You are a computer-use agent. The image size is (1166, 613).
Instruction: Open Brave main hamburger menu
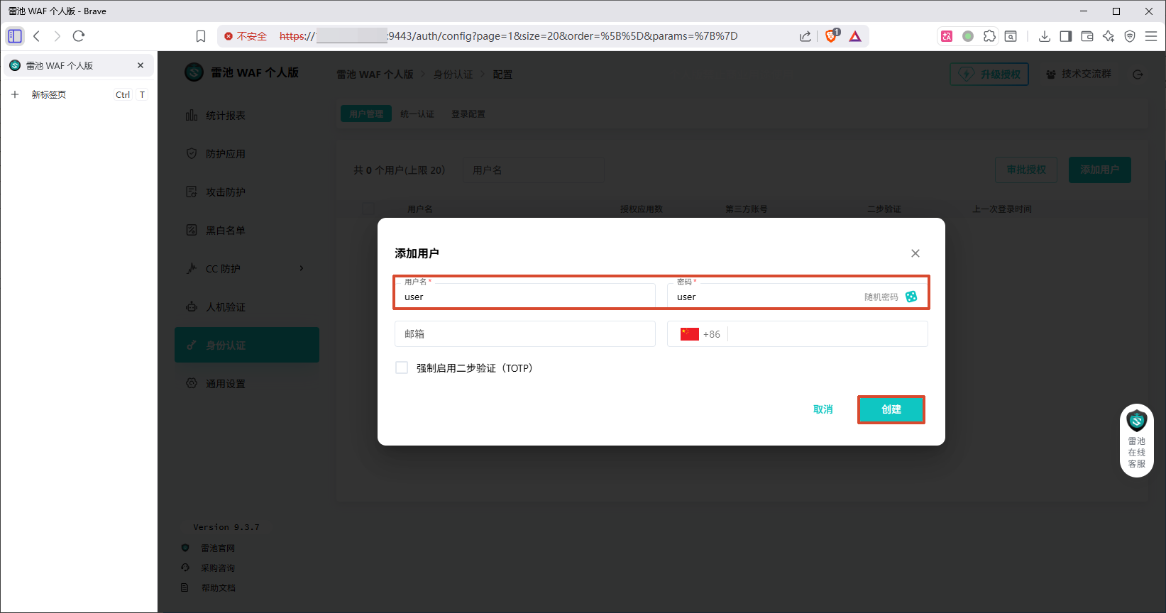coord(1151,36)
